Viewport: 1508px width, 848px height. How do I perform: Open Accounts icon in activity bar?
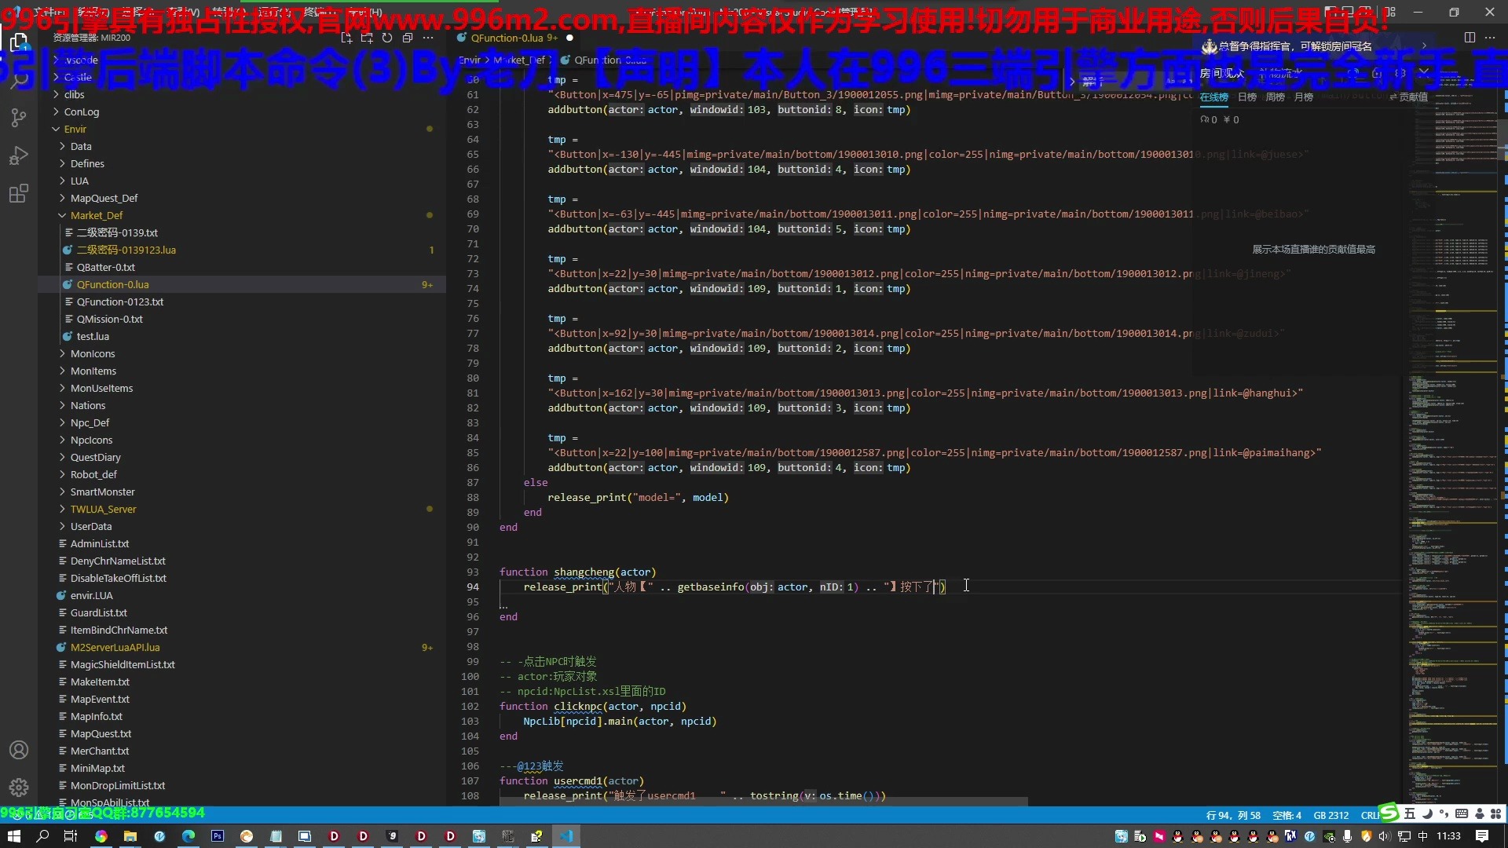point(19,750)
